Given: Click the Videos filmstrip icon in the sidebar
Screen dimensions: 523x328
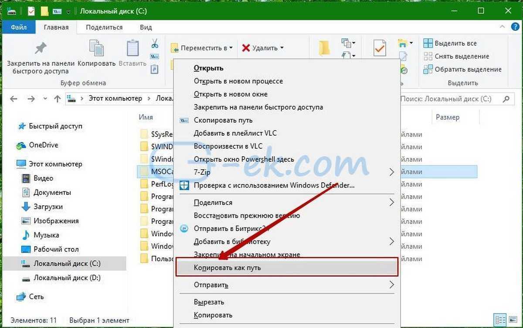Looking at the screenshot, I should (x=26, y=178).
